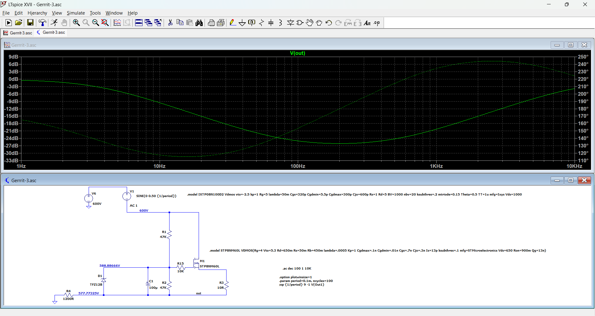Open a file with the folder icon
This screenshot has height=316, width=595.
[x=19, y=23]
